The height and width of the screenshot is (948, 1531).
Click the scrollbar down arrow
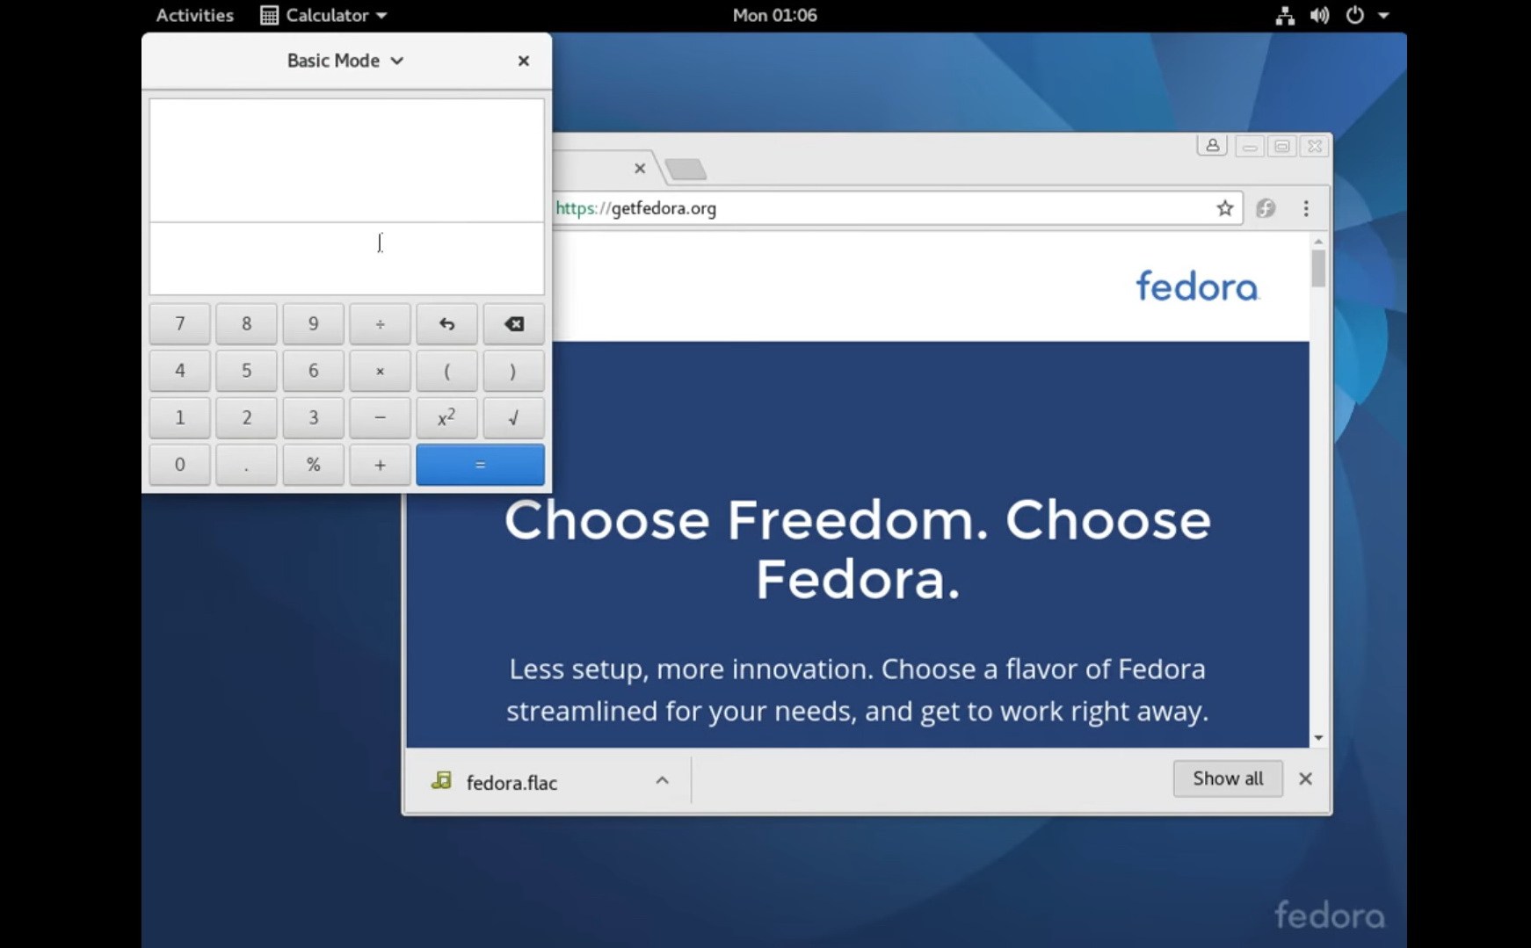1318,738
